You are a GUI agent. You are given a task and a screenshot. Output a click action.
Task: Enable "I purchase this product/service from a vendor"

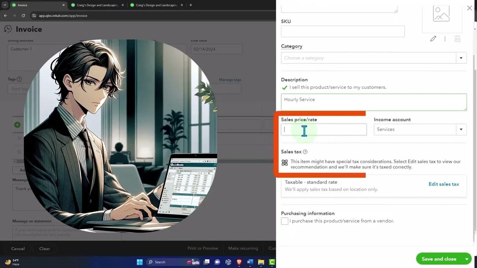tap(284, 221)
